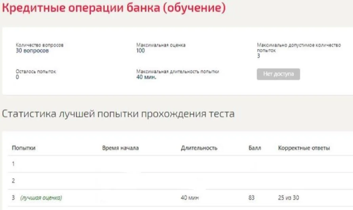Select attempt row 3 with best score
The image size is (353, 210).
pos(180,198)
